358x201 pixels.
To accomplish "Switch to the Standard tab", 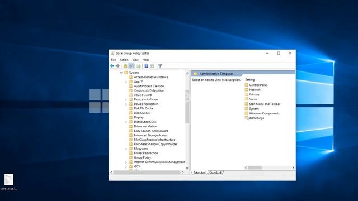I will point(215,173).
